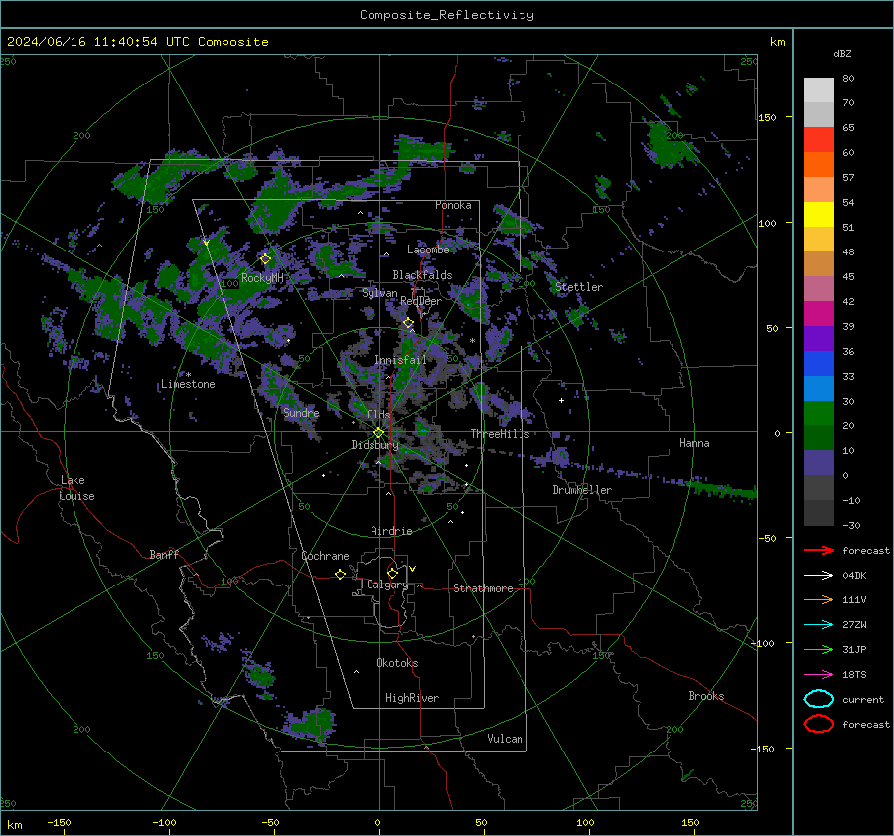
Task: Click the cyan 27ZW arrow legend icon
Action: (x=819, y=625)
